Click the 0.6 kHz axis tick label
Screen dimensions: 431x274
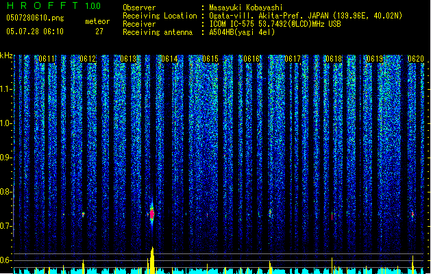5,260
